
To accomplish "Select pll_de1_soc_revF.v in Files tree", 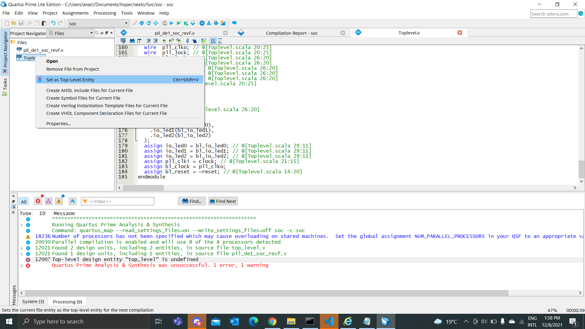I will pos(43,50).
